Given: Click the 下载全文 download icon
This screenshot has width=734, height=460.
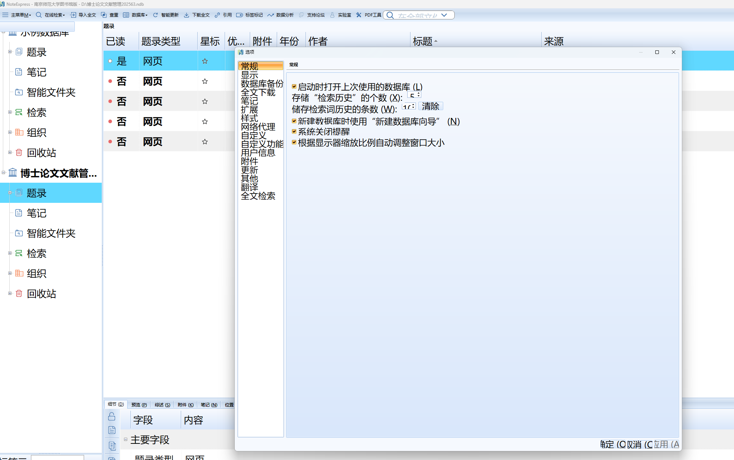Looking at the screenshot, I should click(x=187, y=15).
